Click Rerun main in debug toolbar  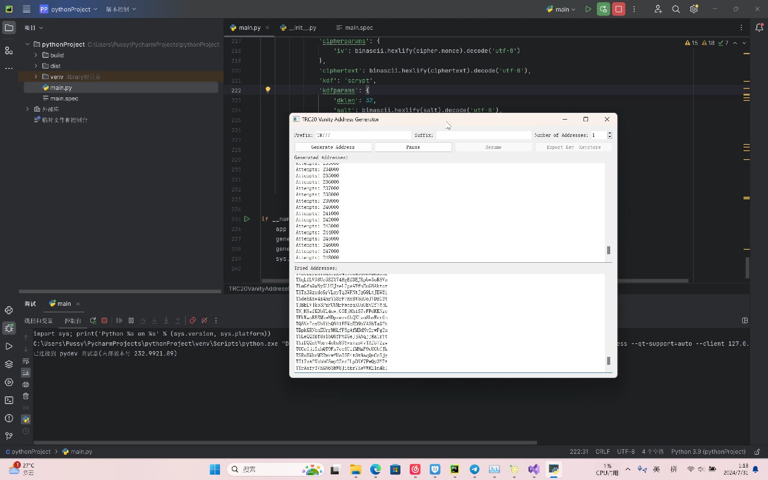93,320
